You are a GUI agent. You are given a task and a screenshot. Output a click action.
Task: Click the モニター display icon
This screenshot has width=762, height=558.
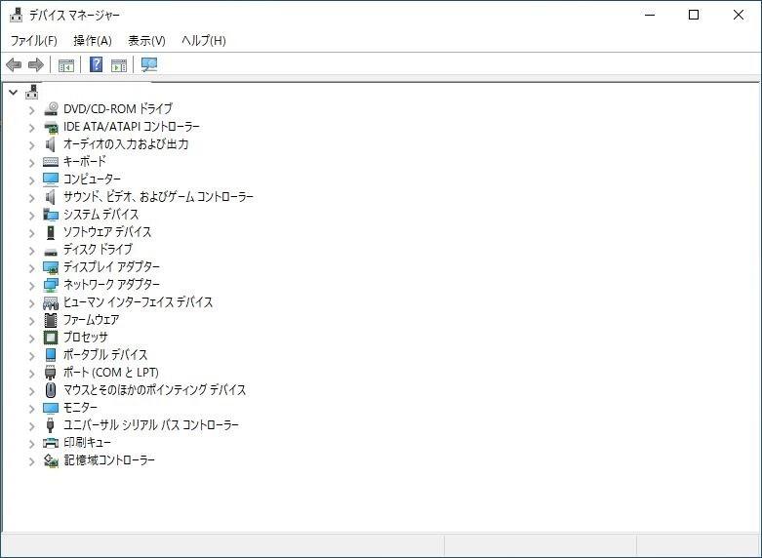tap(51, 408)
